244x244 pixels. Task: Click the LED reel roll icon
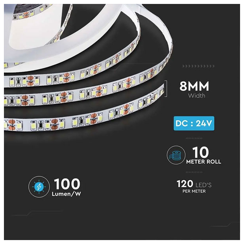[x=176, y=155]
